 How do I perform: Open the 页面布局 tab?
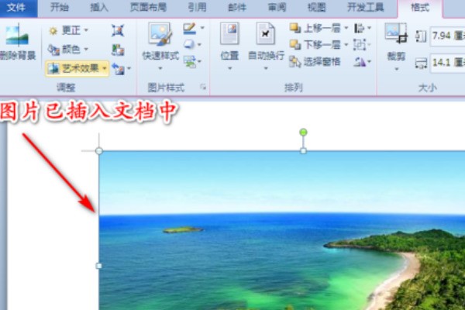pos(148,8)
